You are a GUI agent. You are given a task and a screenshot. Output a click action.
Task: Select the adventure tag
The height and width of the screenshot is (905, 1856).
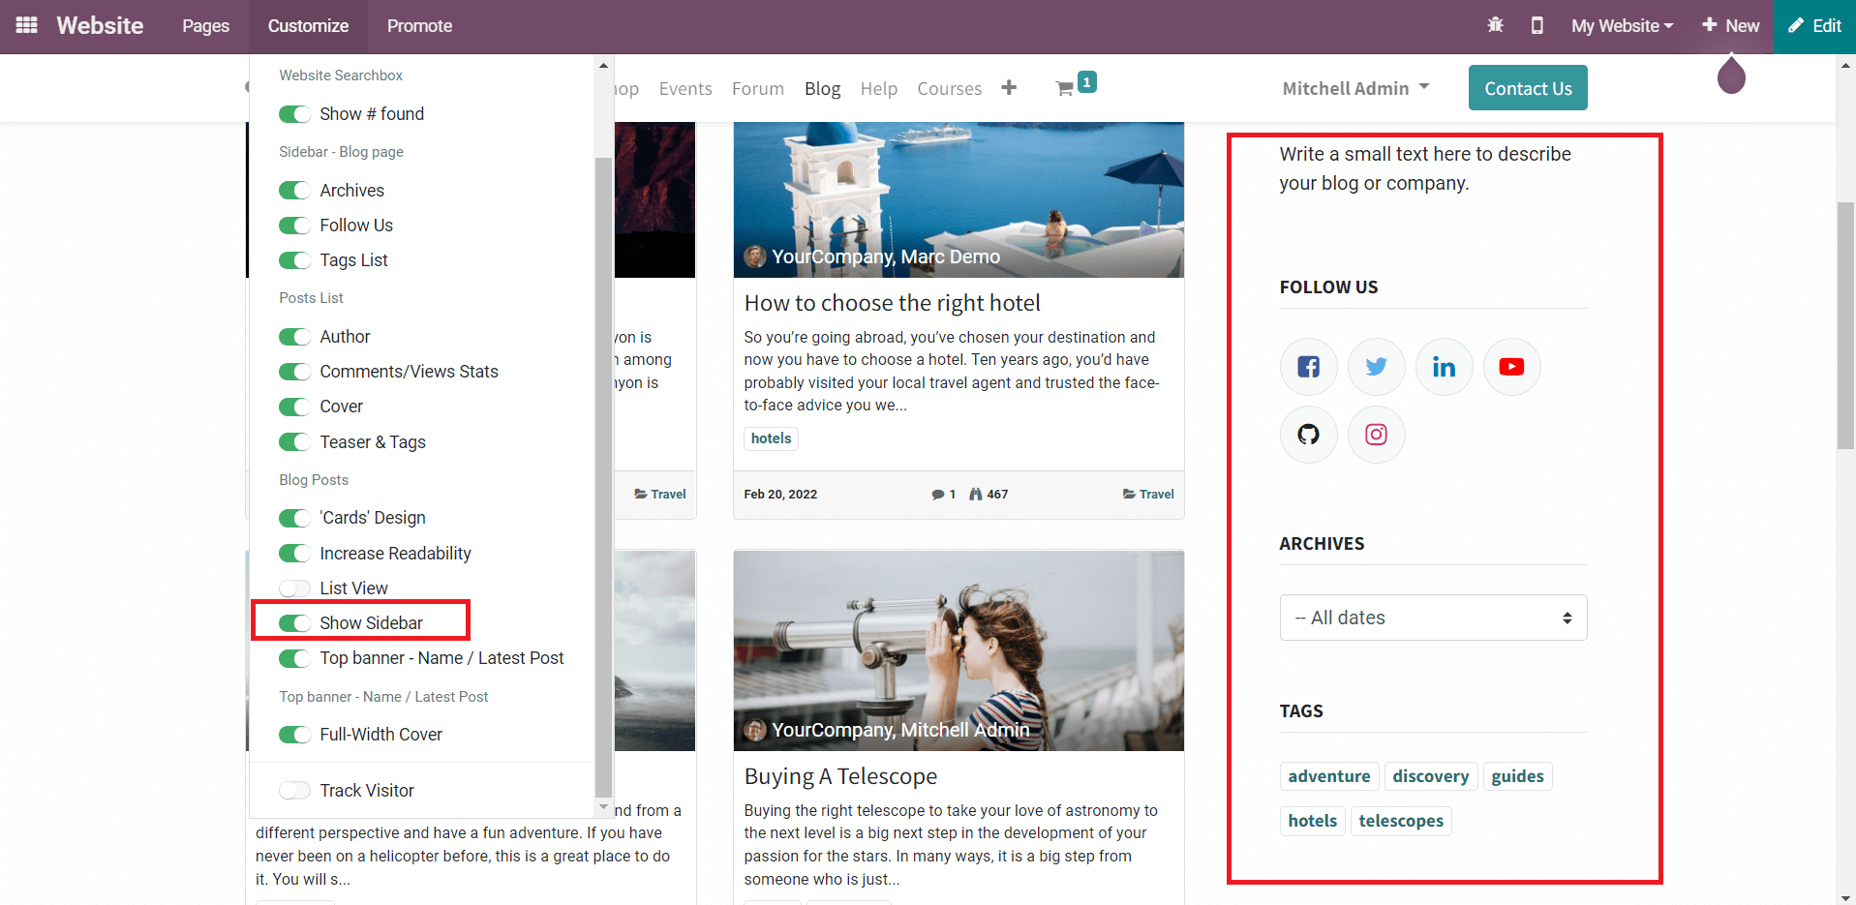click(1329, 776)
